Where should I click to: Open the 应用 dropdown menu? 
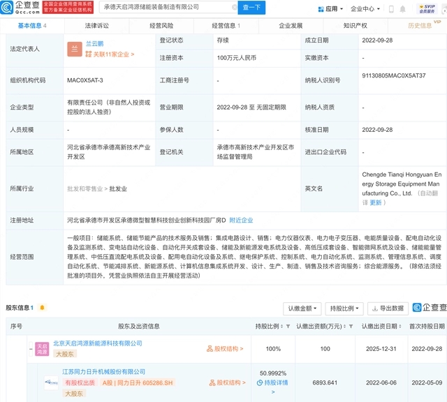(x=330, y=9)
